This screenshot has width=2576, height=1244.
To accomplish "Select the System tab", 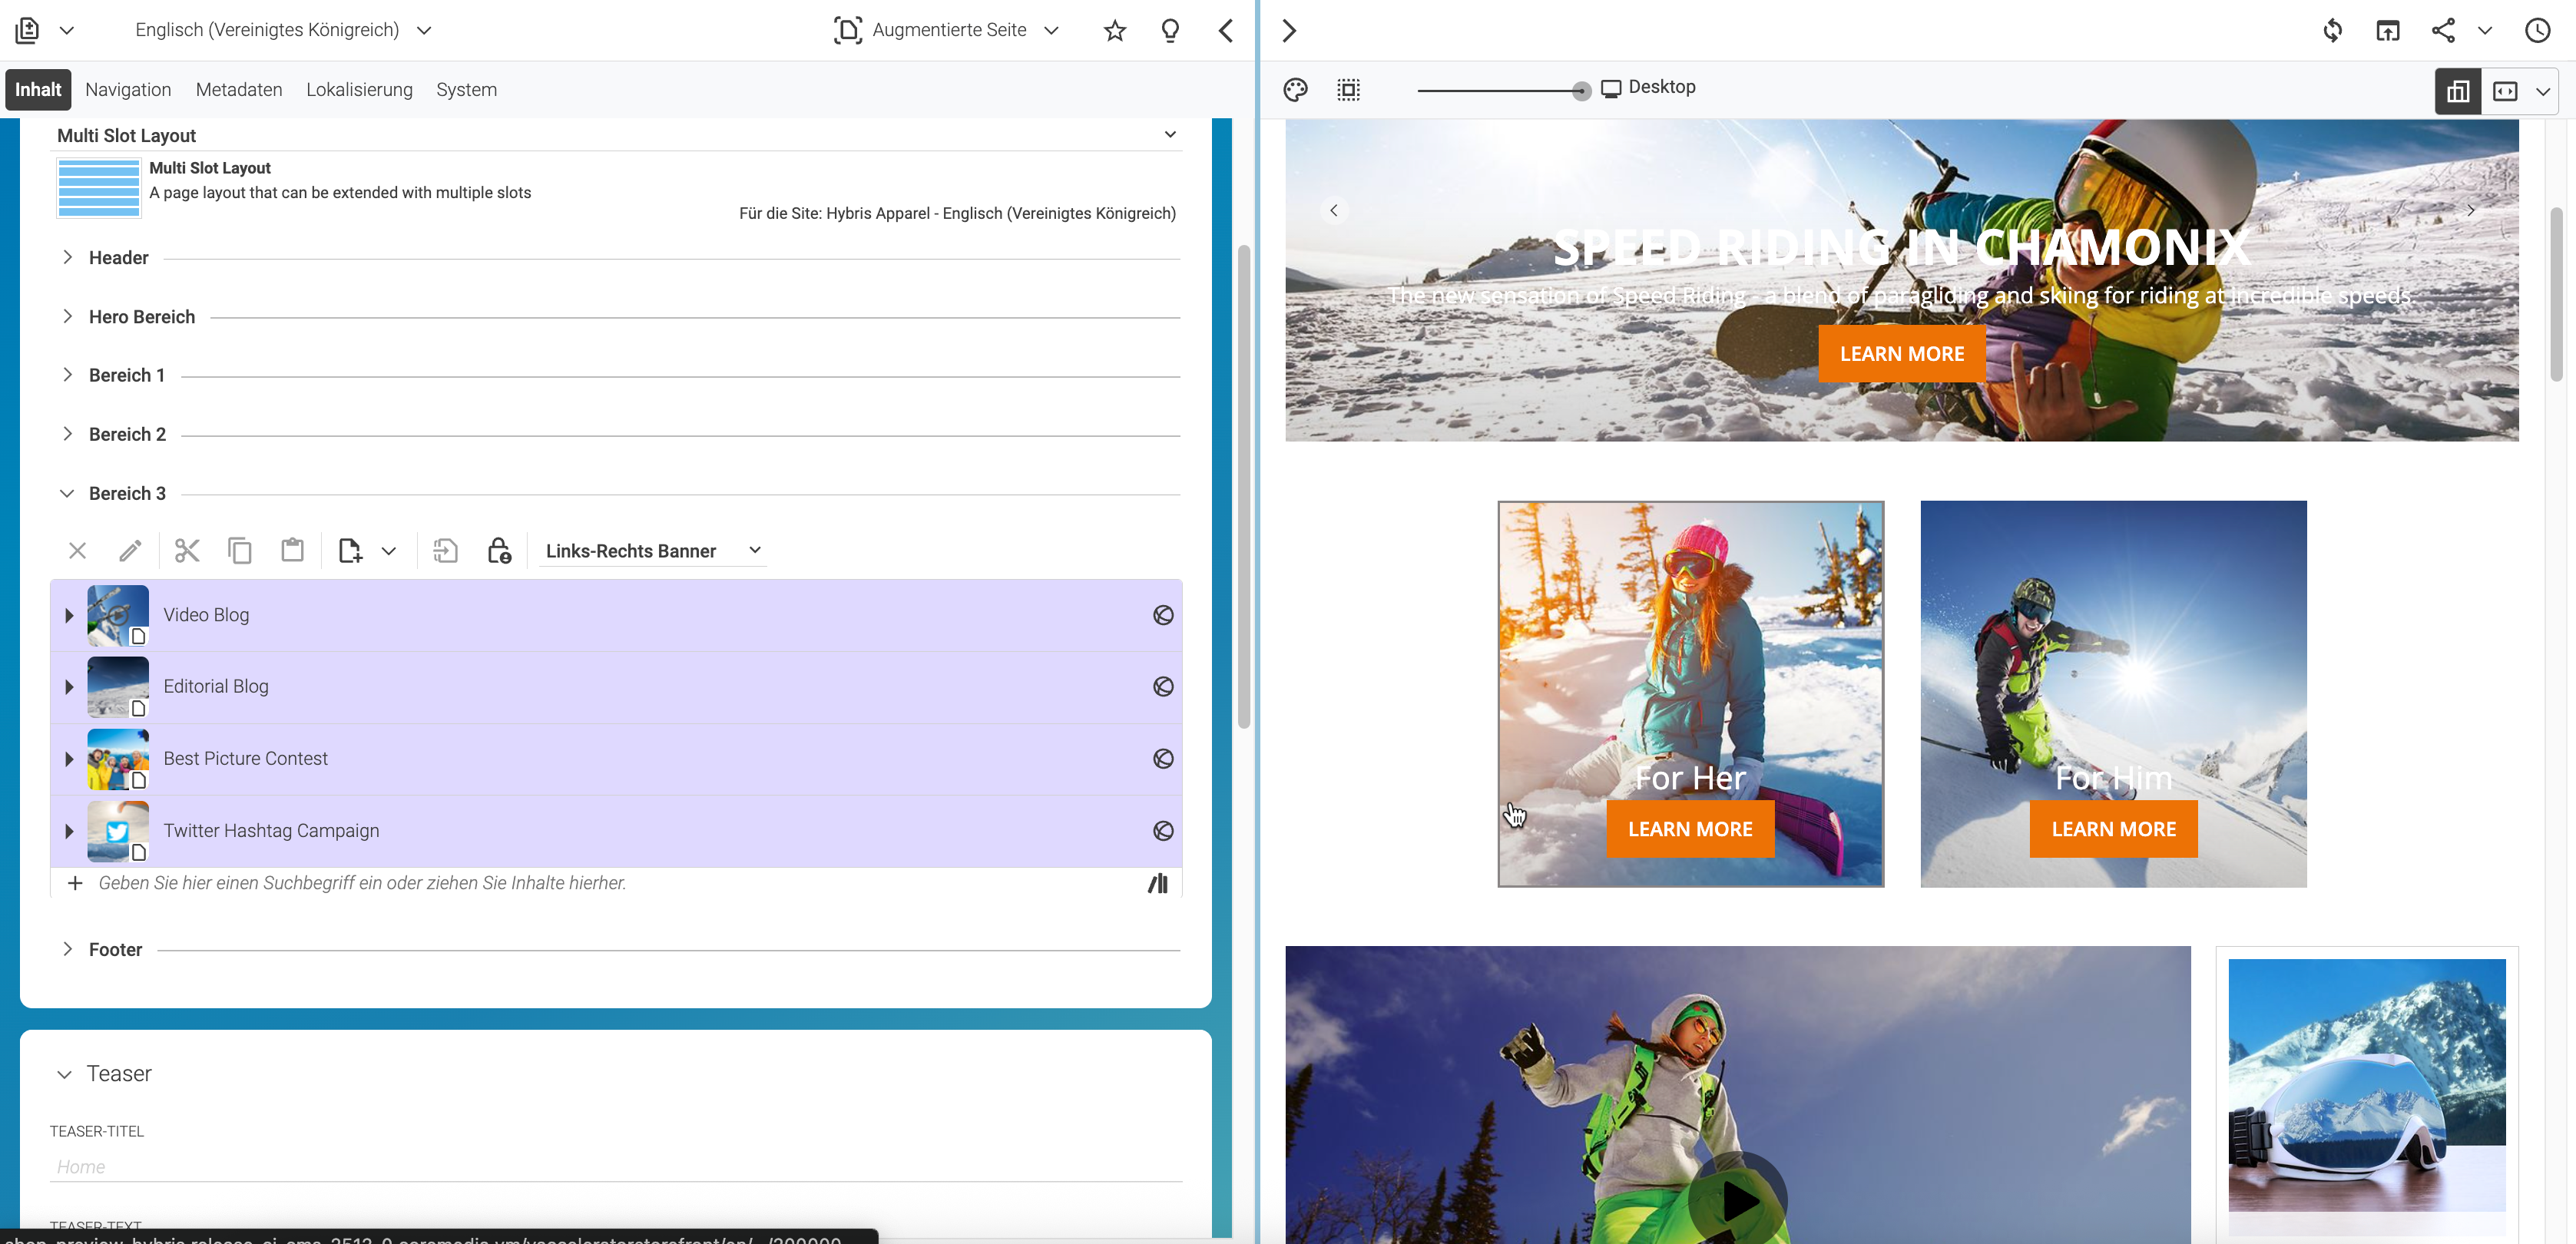I will pyautogui.click(x=466, y=89).
